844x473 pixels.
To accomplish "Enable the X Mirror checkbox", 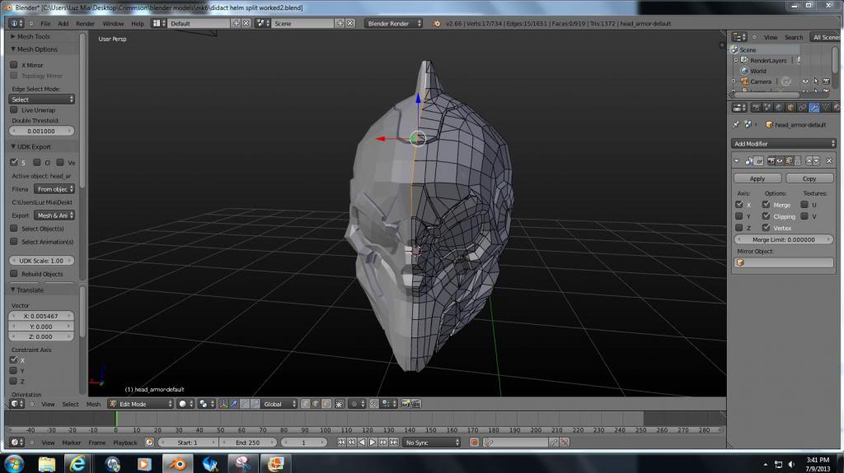I will [x=14, y=65].
